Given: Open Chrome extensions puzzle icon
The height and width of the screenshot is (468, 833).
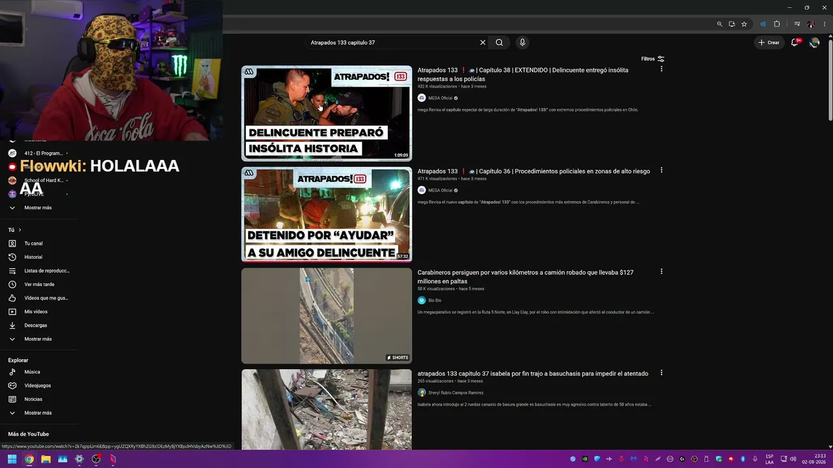Looking at the screenshot, I should [x=777, y=24].
